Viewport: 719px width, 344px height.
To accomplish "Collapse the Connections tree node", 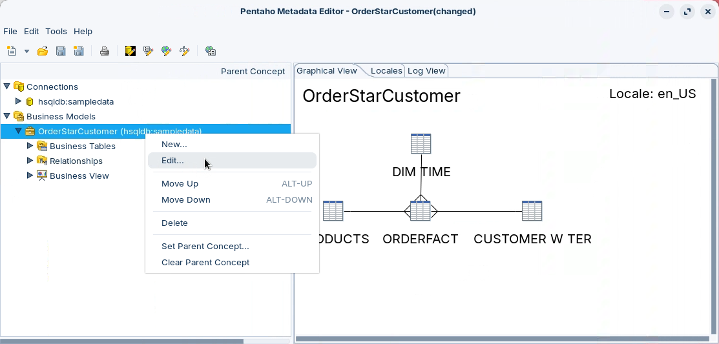I will 7,86.
